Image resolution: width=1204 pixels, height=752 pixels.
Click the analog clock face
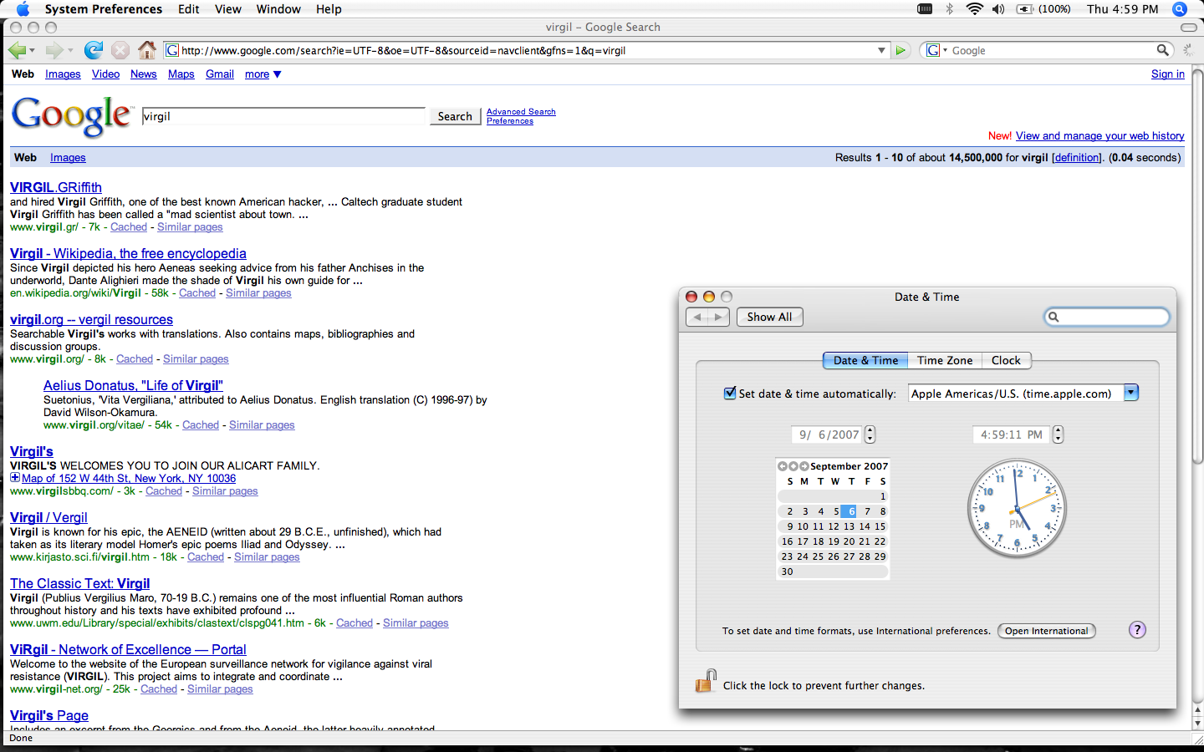point(1018,508)
